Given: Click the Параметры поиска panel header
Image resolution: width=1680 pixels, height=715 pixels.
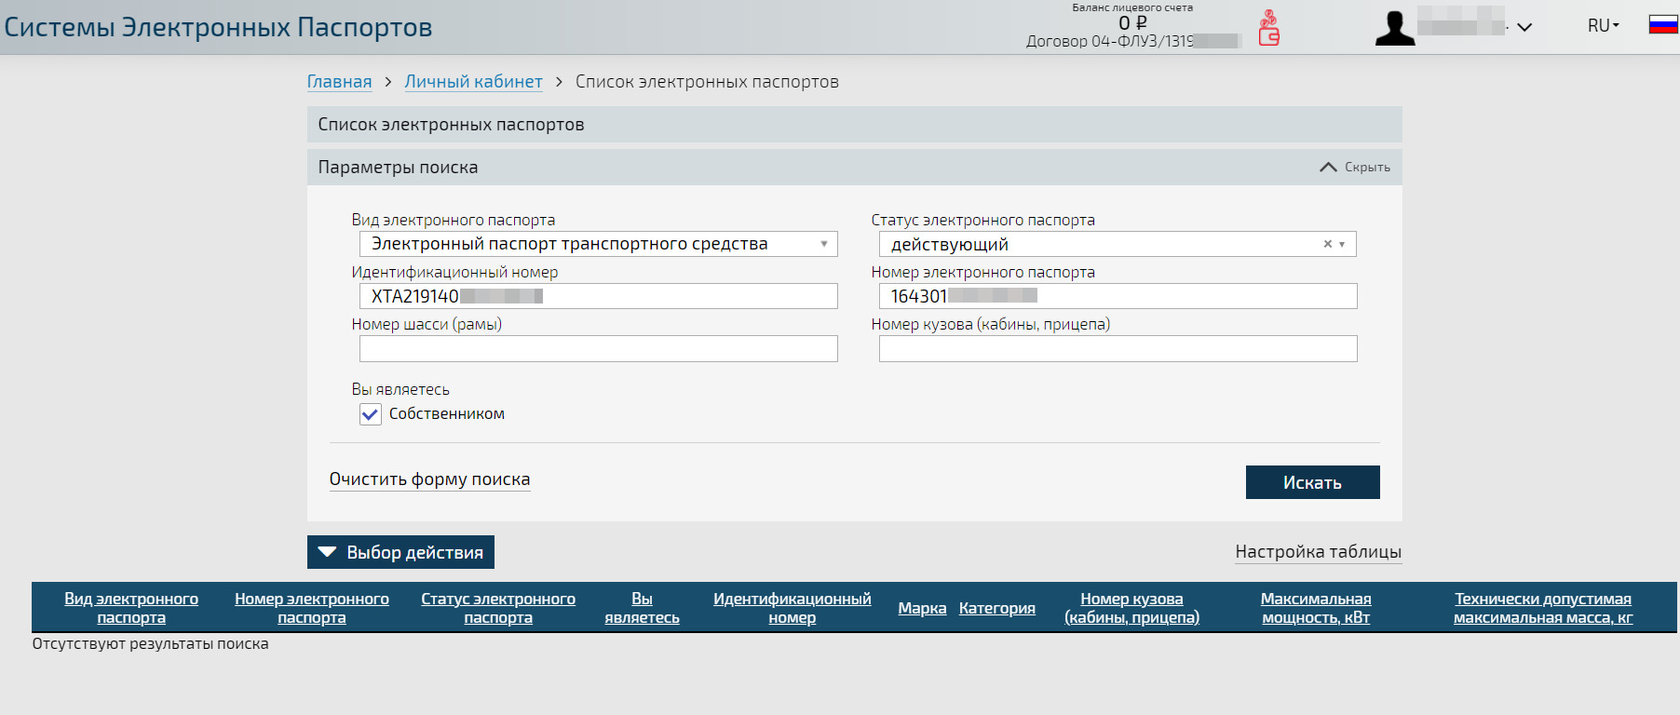Looking at the screenshot, I should pyautogui.click(x=854, y=168).
